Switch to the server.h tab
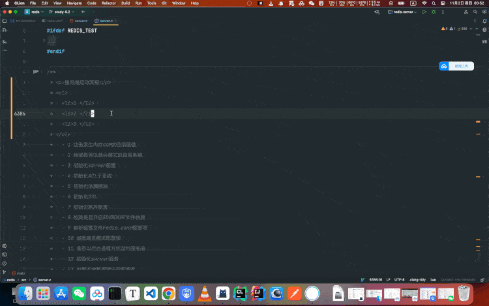This screenshot has width=489, height=306. tap(81, 21)
